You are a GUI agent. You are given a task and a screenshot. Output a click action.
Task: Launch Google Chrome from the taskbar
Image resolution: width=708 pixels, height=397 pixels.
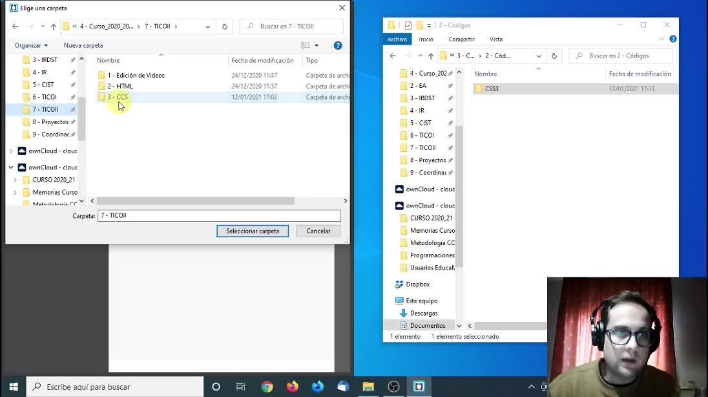[x=267, y=387]
